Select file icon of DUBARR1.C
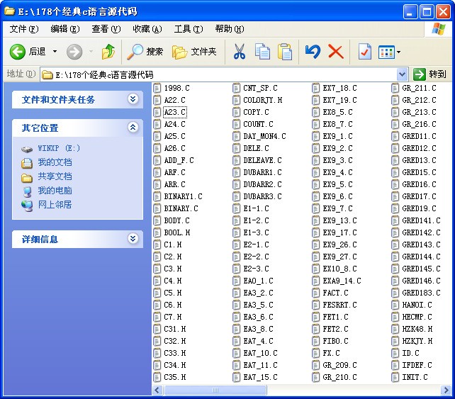This screenshot has width=455, height=399. coord(237,172)
